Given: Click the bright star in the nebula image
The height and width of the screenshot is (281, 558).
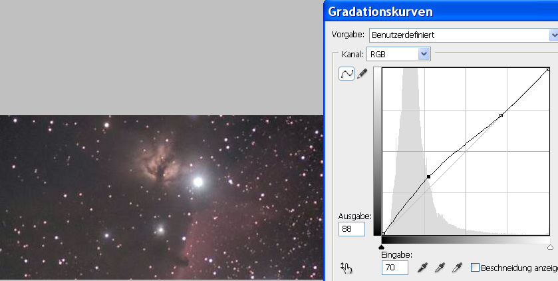Looking at the screenshot, I should pyautogui.click(x=198, y=182).
